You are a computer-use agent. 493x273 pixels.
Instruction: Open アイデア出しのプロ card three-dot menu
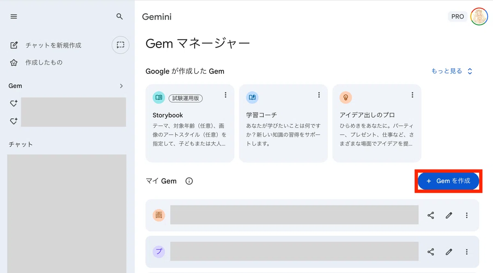pos(412,95)
